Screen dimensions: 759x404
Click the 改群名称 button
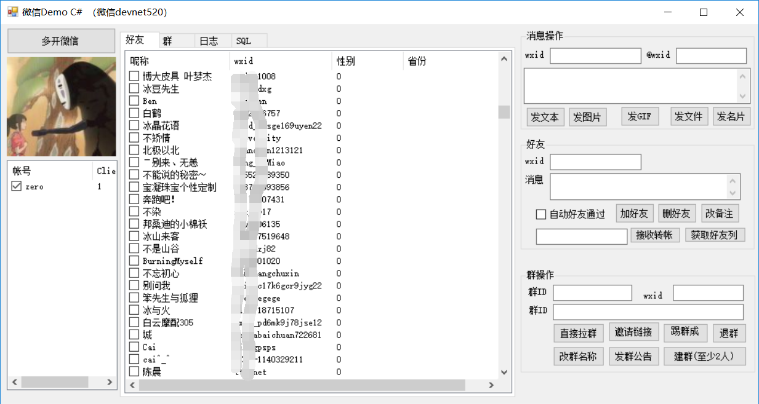579,356
